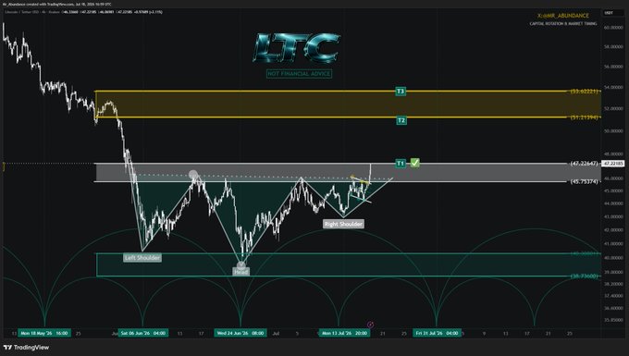Click the Capital Rotation & Market Timing subtitle
Screen dimensions: 629x356
(563, 24)
